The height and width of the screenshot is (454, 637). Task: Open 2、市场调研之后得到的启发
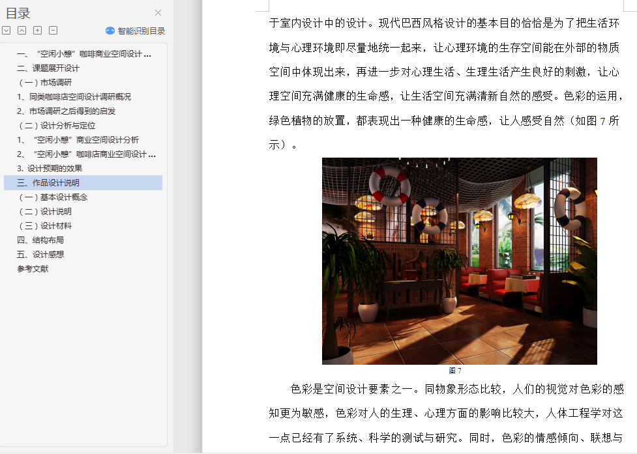coord(67,111)
